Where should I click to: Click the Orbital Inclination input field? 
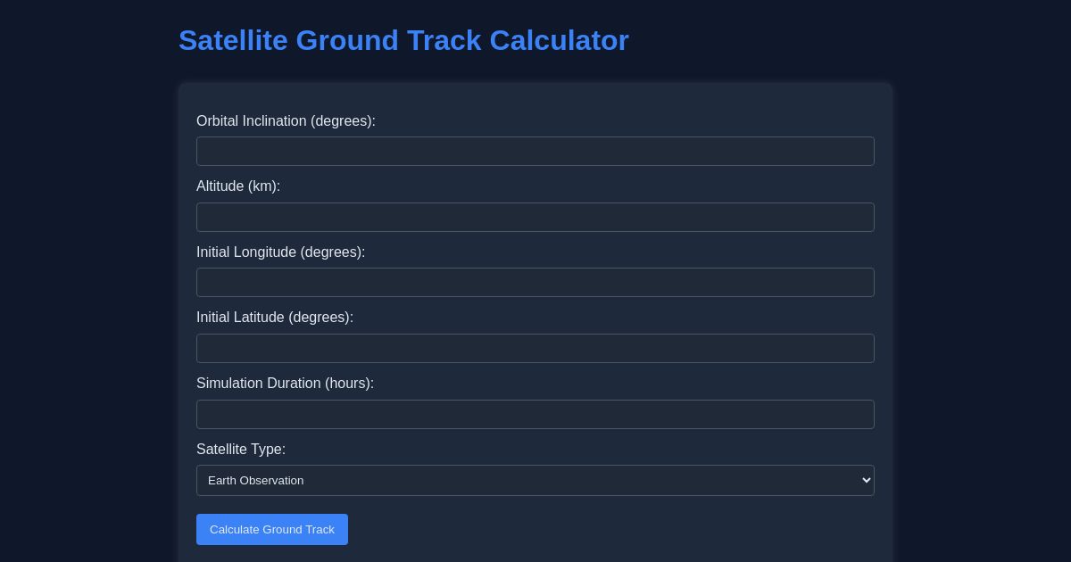coord(535,151)
